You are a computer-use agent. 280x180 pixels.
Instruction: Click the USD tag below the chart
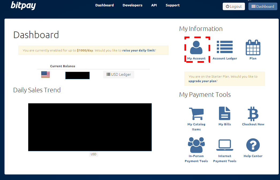click(x=93, y=154)
